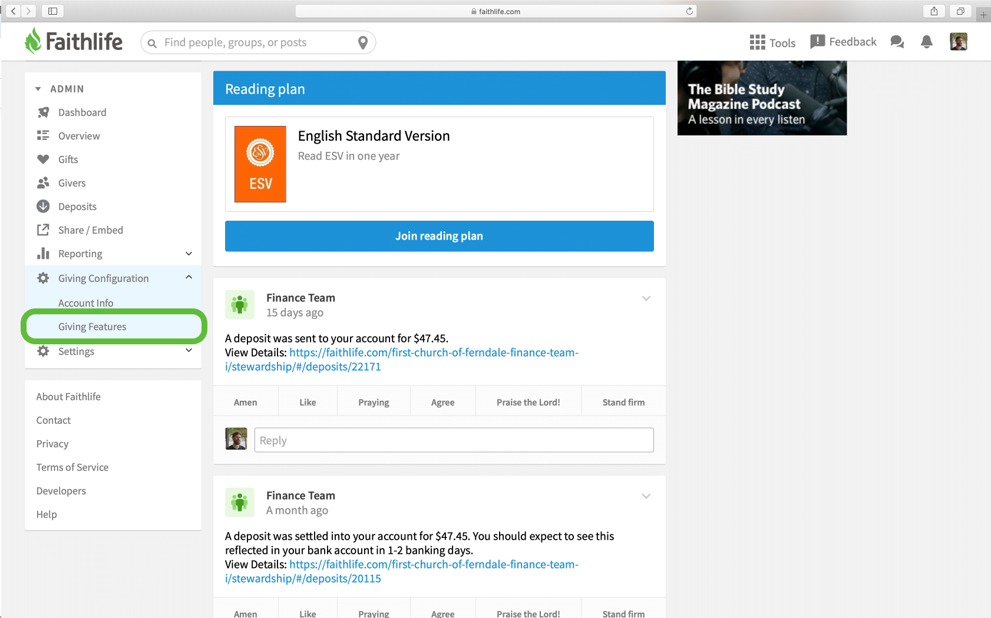This screenshot has width=991, height=618.
Task: Open Help footer link
Action: point(47,514)
